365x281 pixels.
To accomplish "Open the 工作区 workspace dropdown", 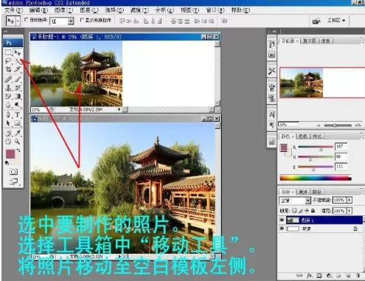I will [336, 21].
